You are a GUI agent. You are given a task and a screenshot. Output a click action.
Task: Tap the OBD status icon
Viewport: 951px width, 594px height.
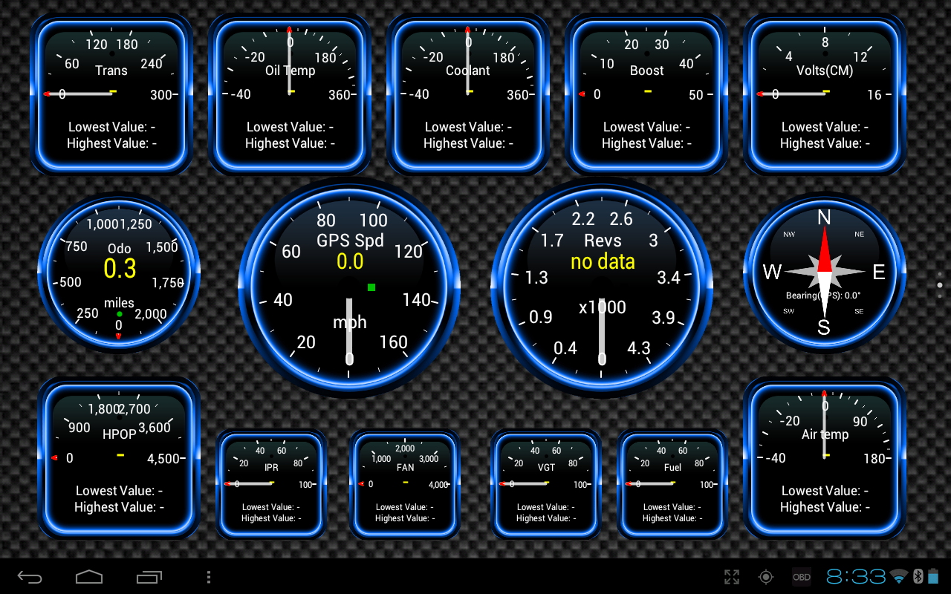801,577
